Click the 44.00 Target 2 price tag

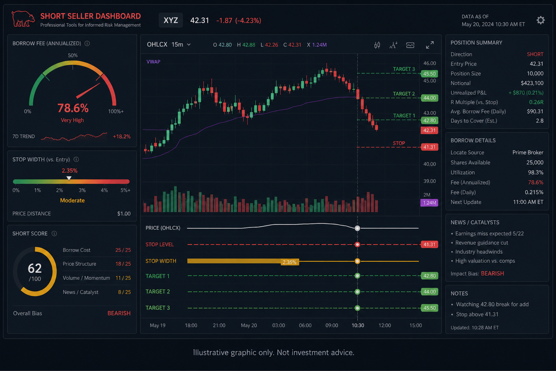pos(429,98)
